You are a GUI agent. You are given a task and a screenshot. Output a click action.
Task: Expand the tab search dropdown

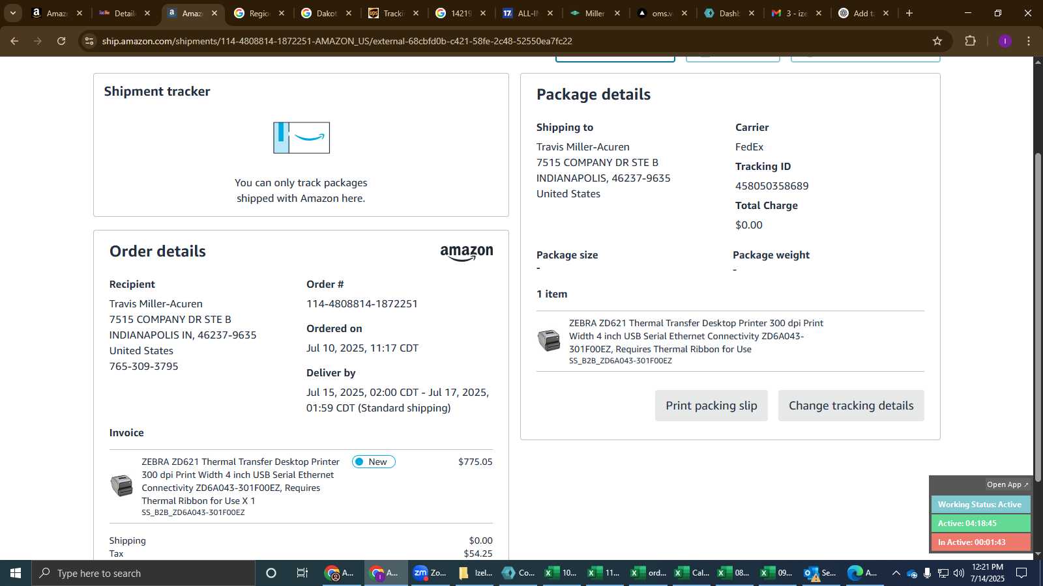pos(12,13)
